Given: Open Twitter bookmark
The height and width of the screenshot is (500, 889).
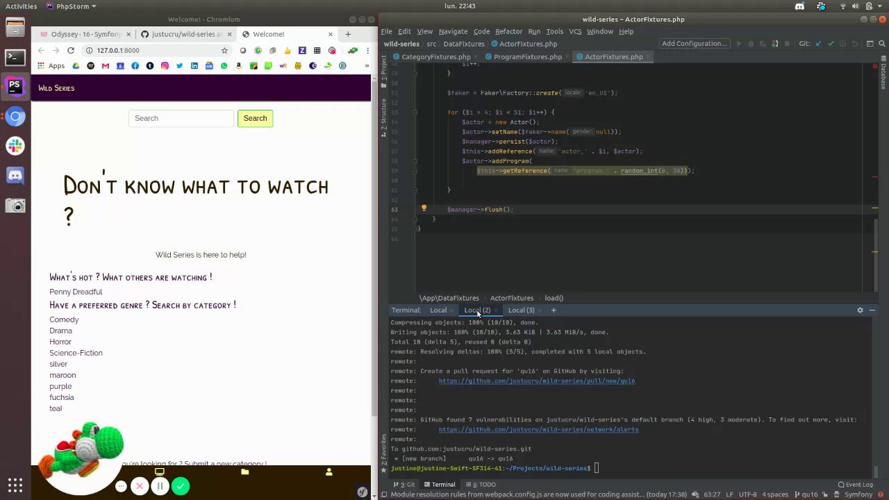Looking at the screenshot, I should 179,66.
